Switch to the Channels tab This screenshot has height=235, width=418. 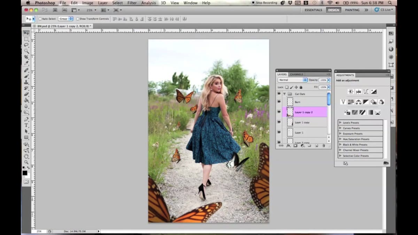coord(296,74)
